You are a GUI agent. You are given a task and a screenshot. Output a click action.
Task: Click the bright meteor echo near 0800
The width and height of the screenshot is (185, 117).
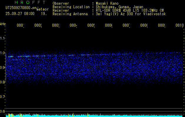point(11,56)
